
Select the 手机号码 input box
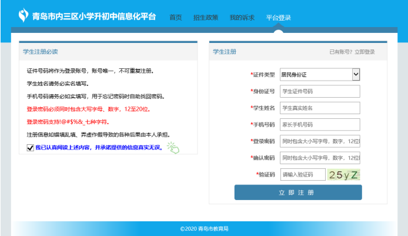[320, 124]
